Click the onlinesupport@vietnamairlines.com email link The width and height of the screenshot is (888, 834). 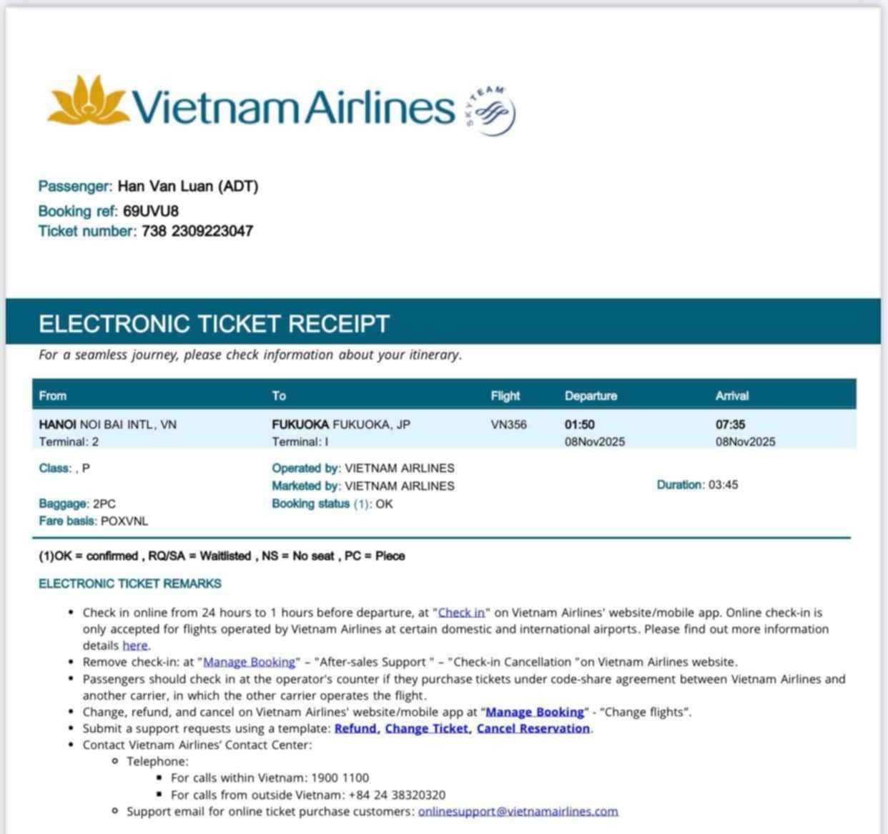coord(518,811)
